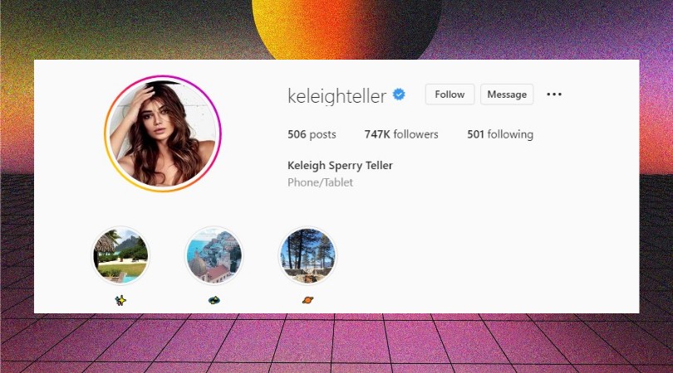Click the keleighteller username heading
Viewport: 673px width, 373px height.
pos(337,96)
